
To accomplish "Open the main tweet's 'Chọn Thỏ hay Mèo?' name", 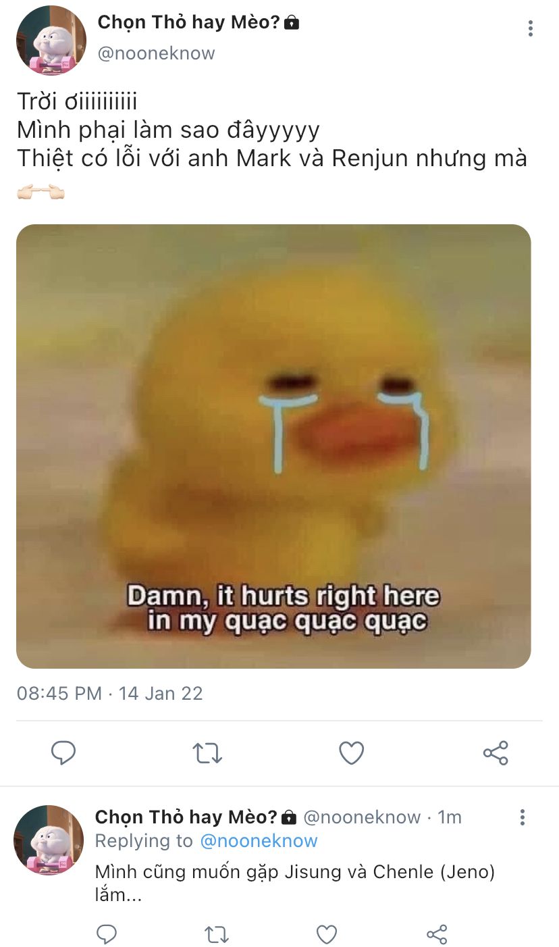I will pos(189,22).
